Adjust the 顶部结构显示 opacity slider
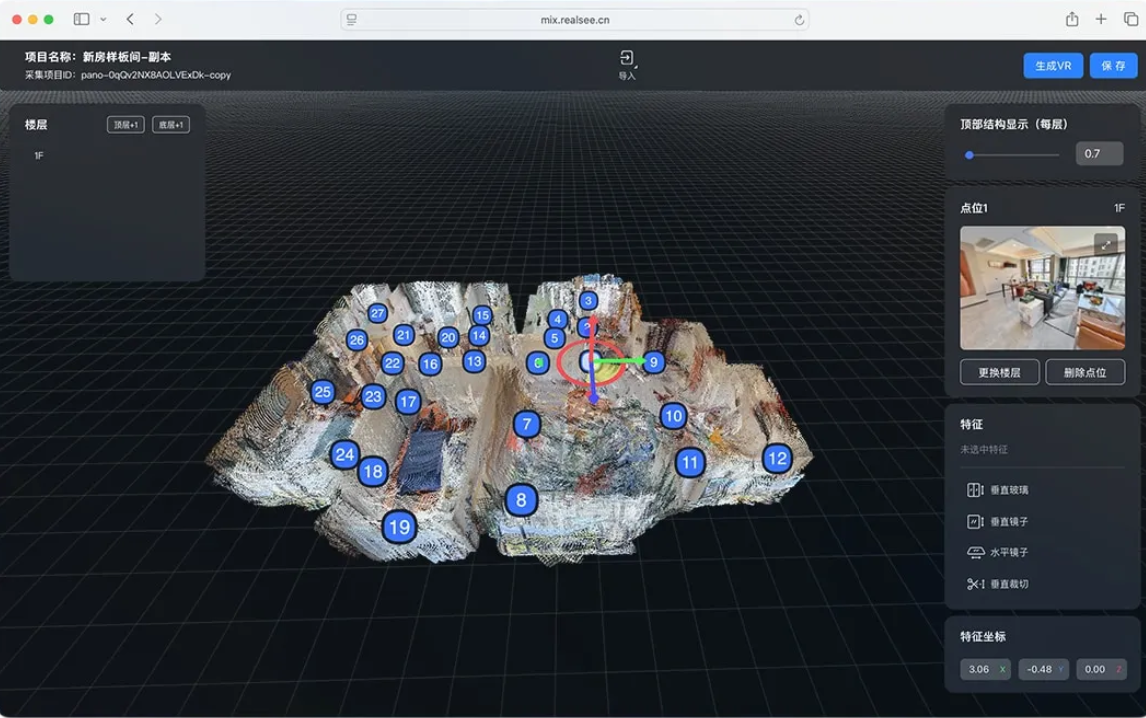The image size is (1146, 718). point(967,154)
